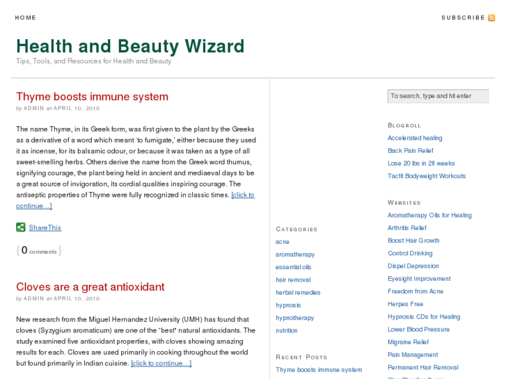506x379 pixels.
Task: Open the Cloves are a great antioxidant post
Action: point(90,287)
